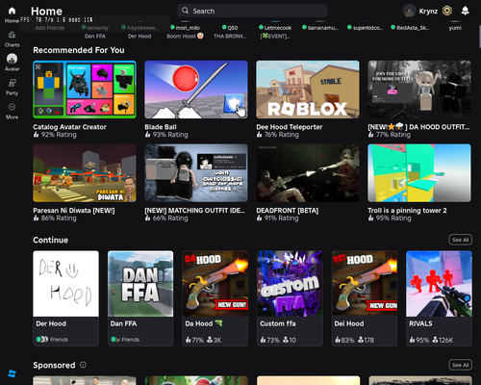The image size is (481, 385).
Task: Click the thumbs-up icon on the RIVALS card
Action: (x=412, y=340)
